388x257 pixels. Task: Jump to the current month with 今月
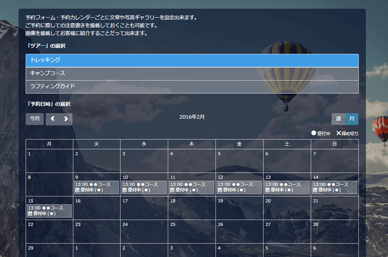tap(34, 119)
